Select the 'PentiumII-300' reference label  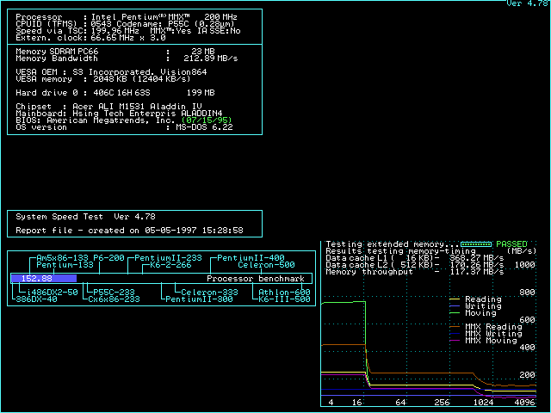pyautogui.click(x=199, y=299)
